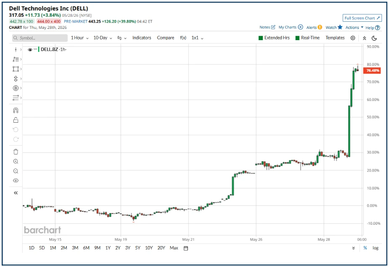Screen dimensions: 389x267
Task: Click the Notes pencil icon
Action: click(x=273, y=27)
